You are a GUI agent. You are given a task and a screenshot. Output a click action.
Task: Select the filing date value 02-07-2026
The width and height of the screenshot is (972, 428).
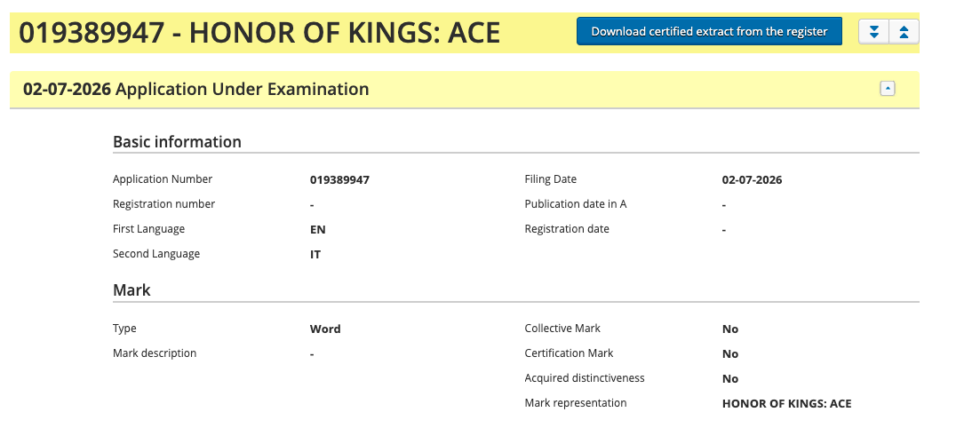pos(752,180)
